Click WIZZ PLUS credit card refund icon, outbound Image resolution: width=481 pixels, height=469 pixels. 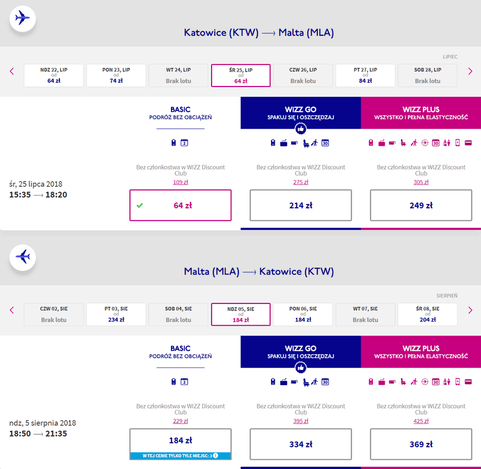[468, 143]
